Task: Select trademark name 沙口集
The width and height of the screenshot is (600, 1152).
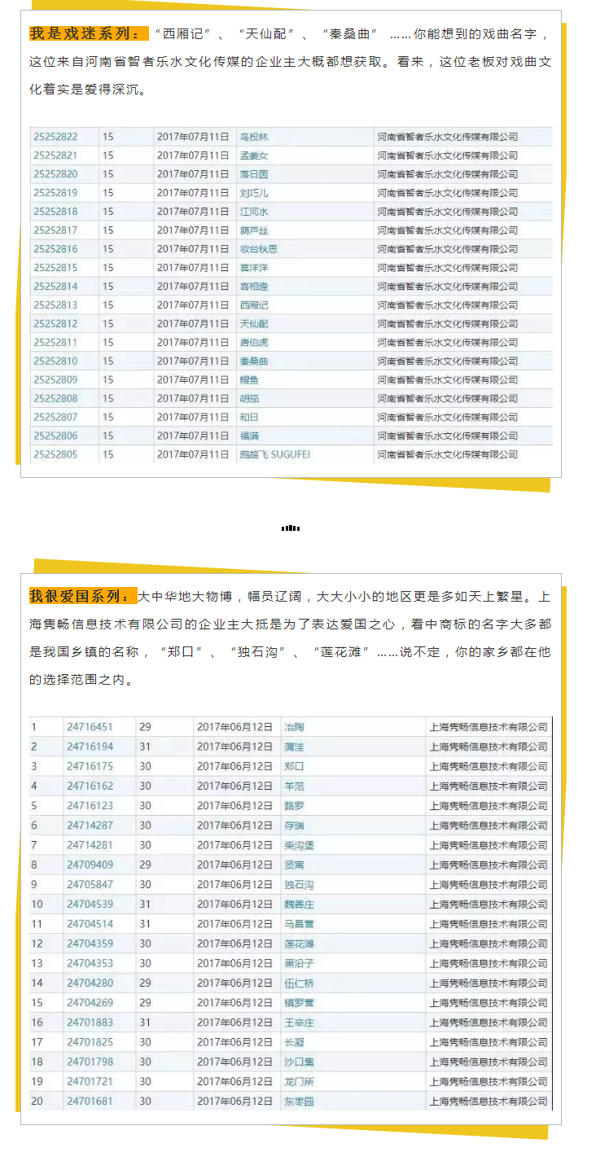Action: click(298, 1062)
